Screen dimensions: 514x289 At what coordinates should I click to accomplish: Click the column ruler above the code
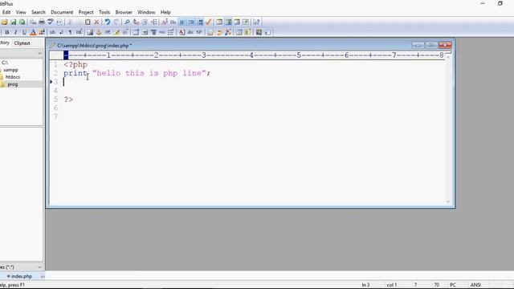(254, 55)
